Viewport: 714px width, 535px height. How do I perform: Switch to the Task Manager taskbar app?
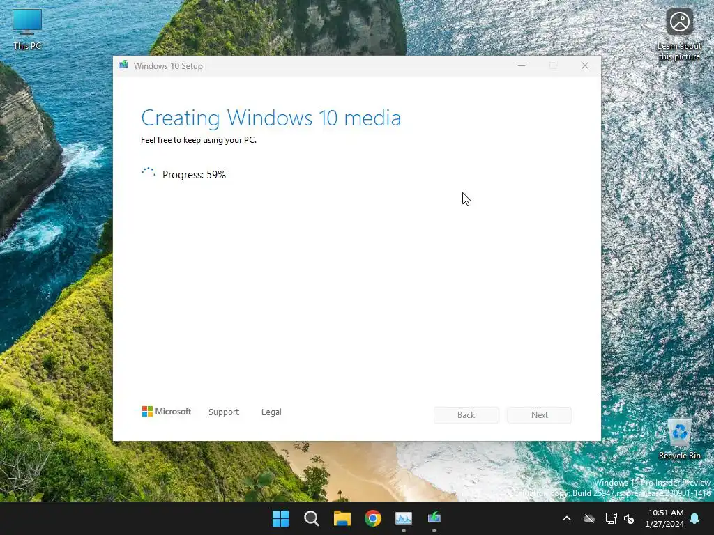(404, 518)
